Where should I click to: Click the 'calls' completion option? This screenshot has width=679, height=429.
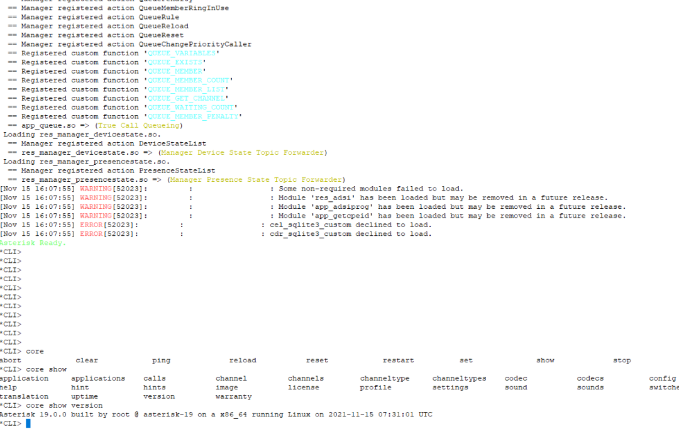pos(155,379)
